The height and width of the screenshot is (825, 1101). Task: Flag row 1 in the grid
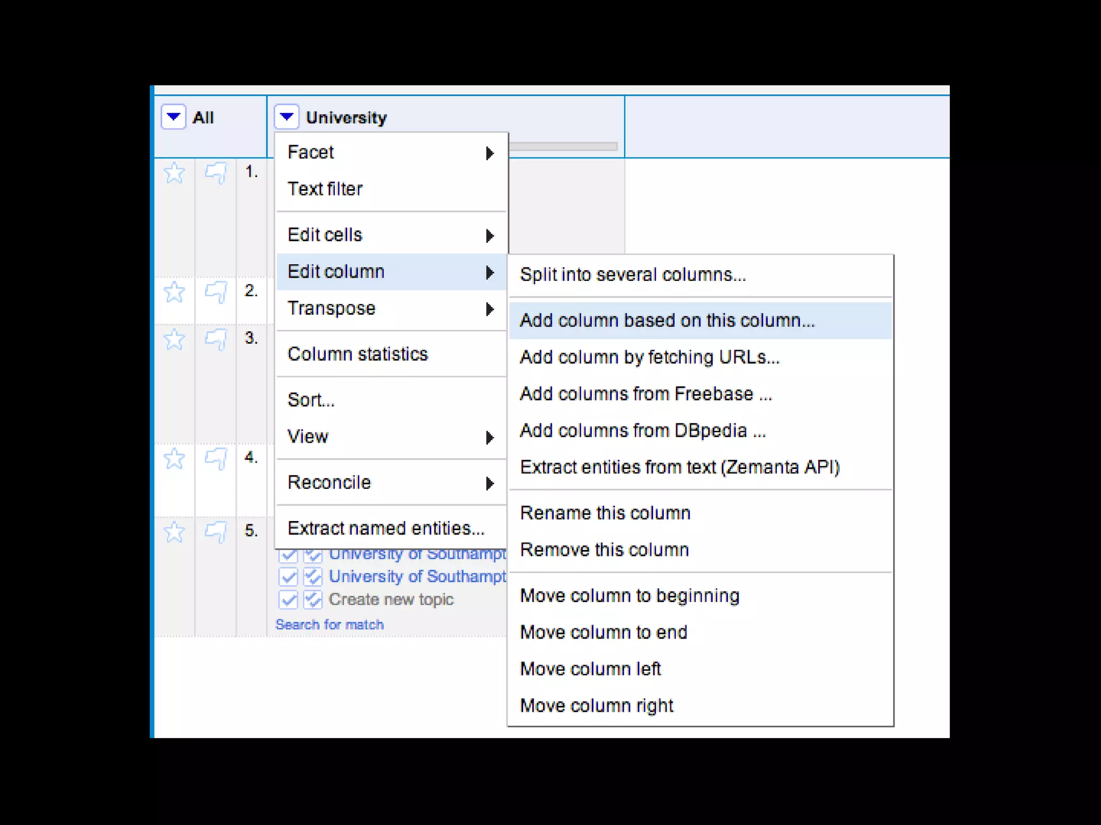coord(216,173)
